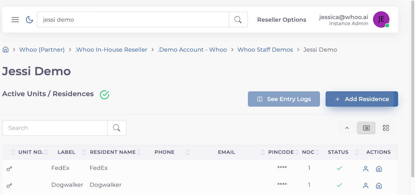Go to home via breadcrumb house icon
The height and width of the screenshot is (195, 415).
click(x=6, y=50)
